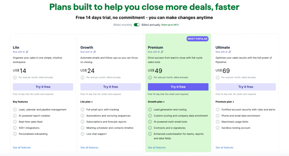Click the Billed monthly label
This screenshot has width=289, height=156.
pos(122,25)
